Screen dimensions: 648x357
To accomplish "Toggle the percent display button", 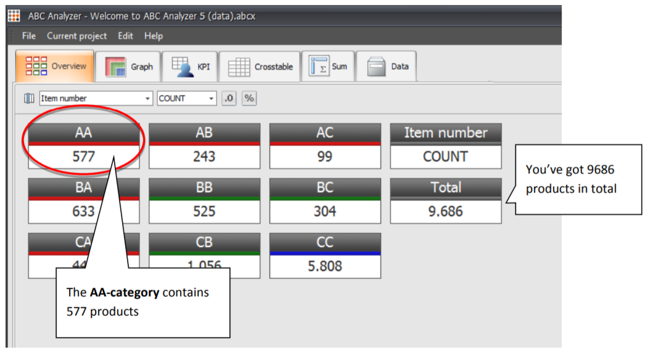I will [x=249, y=98].
